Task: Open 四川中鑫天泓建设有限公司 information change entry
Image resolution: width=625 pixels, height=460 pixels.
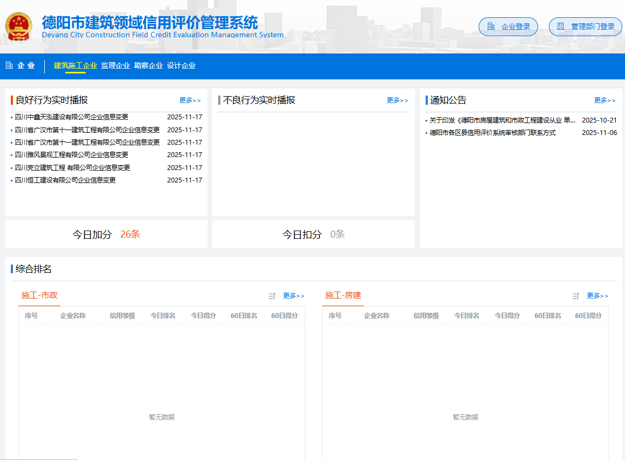Action: 71,117
